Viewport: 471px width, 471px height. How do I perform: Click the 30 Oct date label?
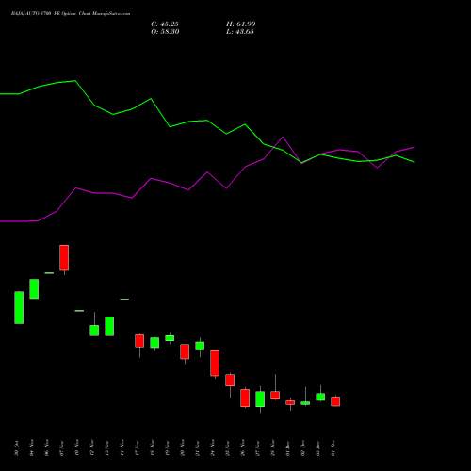point(17,448)
